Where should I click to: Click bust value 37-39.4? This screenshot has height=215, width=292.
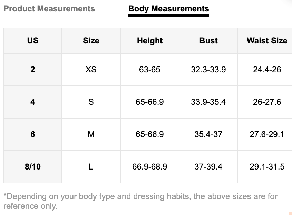click(208, 167)
